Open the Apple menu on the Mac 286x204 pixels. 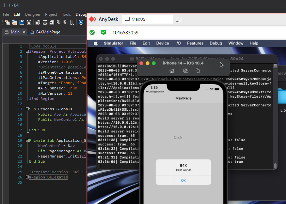96,43
